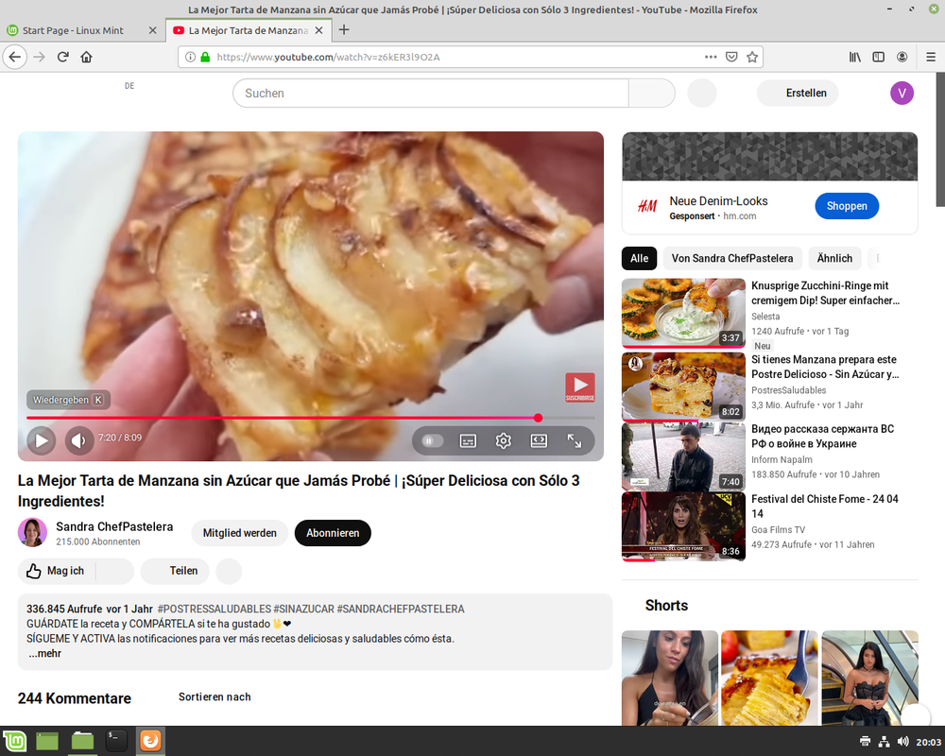This screenshot has height=756, width=945.
Task: Like the video with Mag ich
Action: (x=56, y=571)
